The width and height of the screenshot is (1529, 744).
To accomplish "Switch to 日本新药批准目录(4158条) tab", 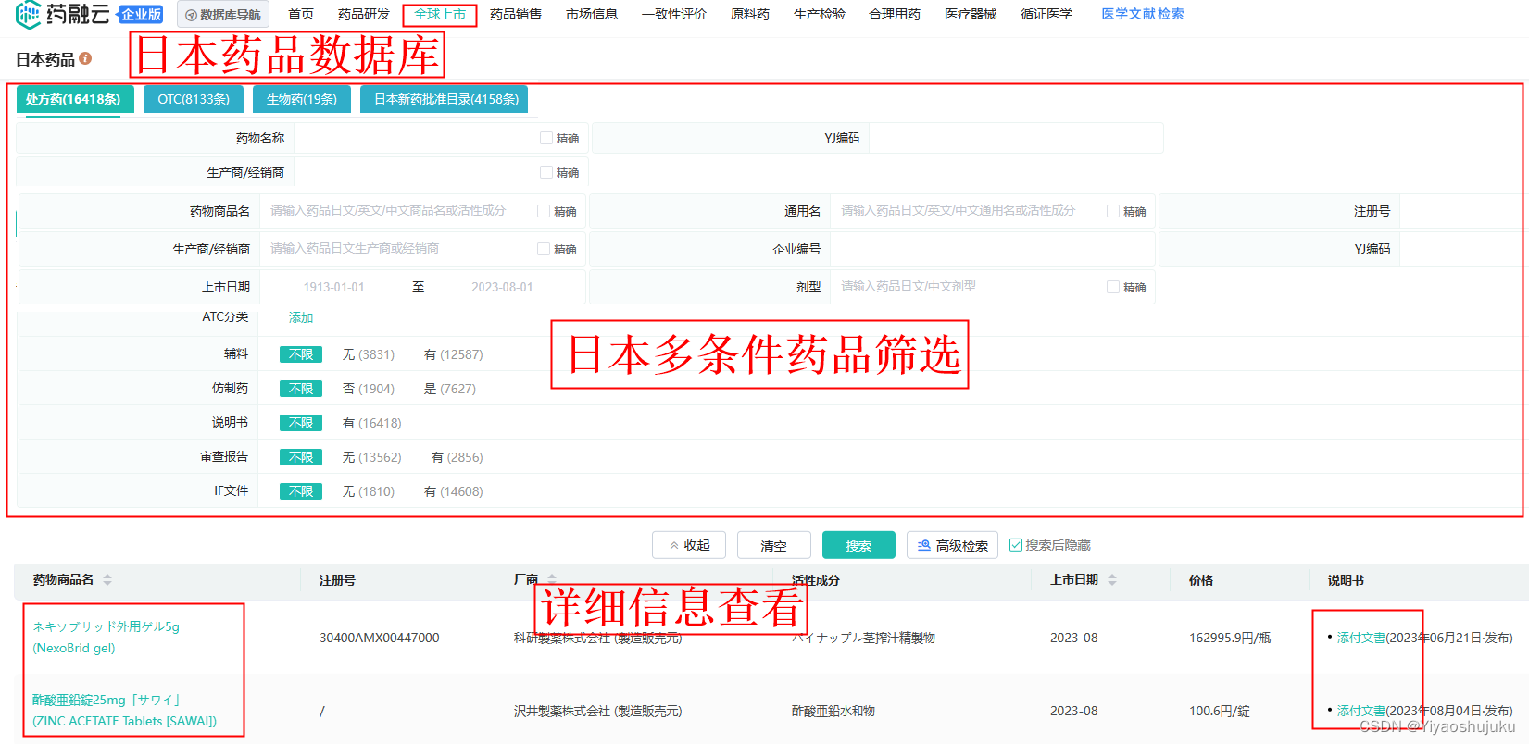I will tap(446, 99).
